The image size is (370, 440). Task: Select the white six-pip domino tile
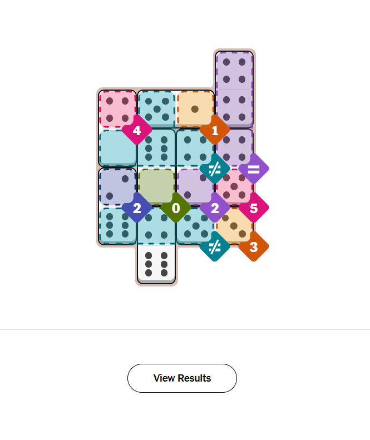pyautogui.click(x=156, y=263)
